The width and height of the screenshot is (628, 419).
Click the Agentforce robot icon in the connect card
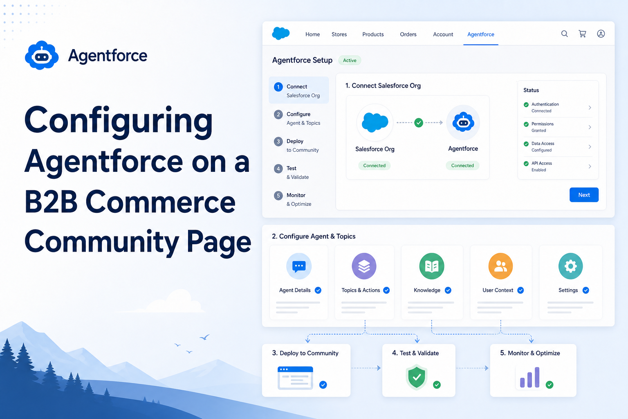[x=463, y=122]
